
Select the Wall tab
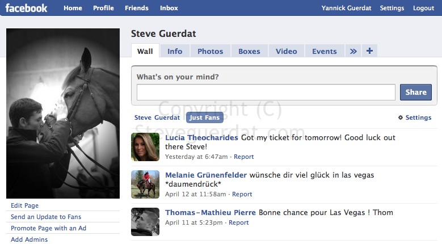(x=145, y=51)
